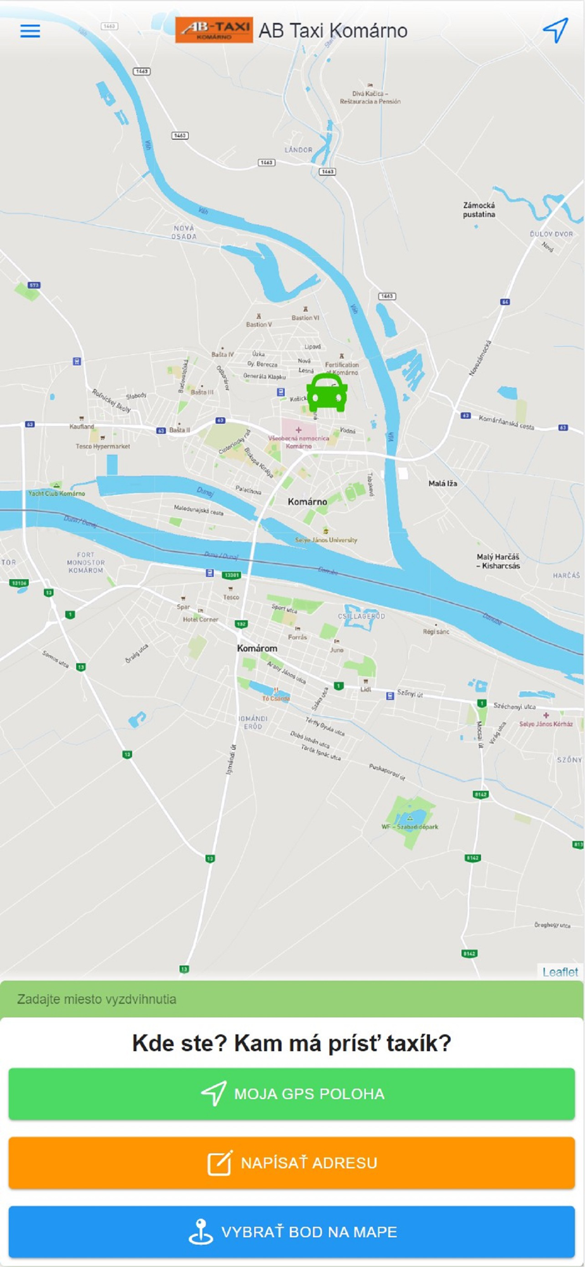
Task: Tap the location arrow icon top right
Action: tap(555, 30)
